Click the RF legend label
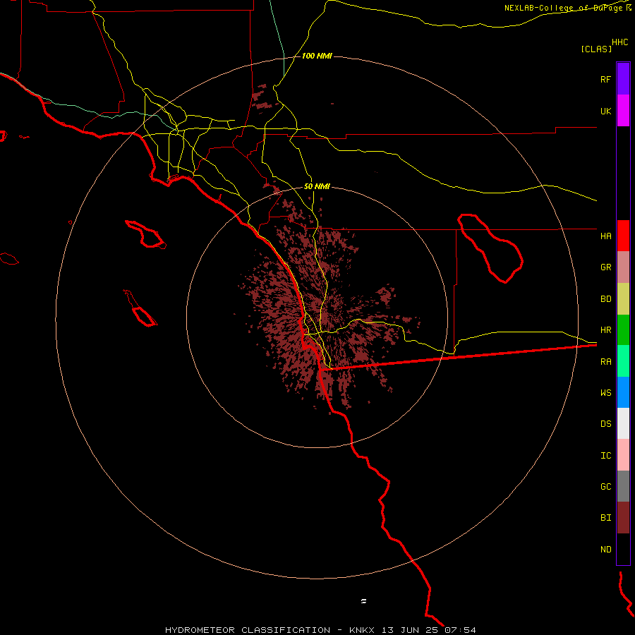The height and width of the screenshot is (635, 635). [605, 79]
